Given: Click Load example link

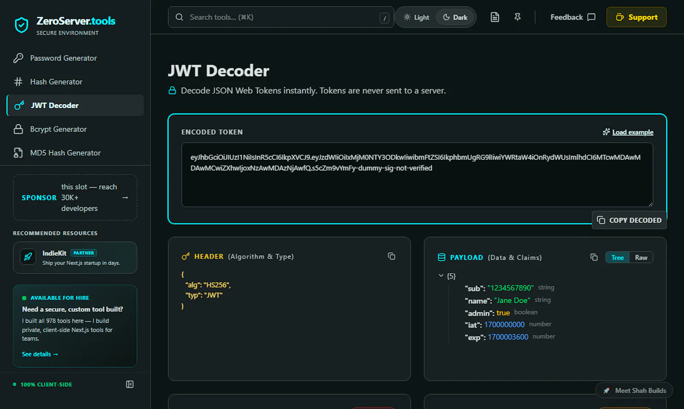Looking at the screenshot, I should click(628, 132).
